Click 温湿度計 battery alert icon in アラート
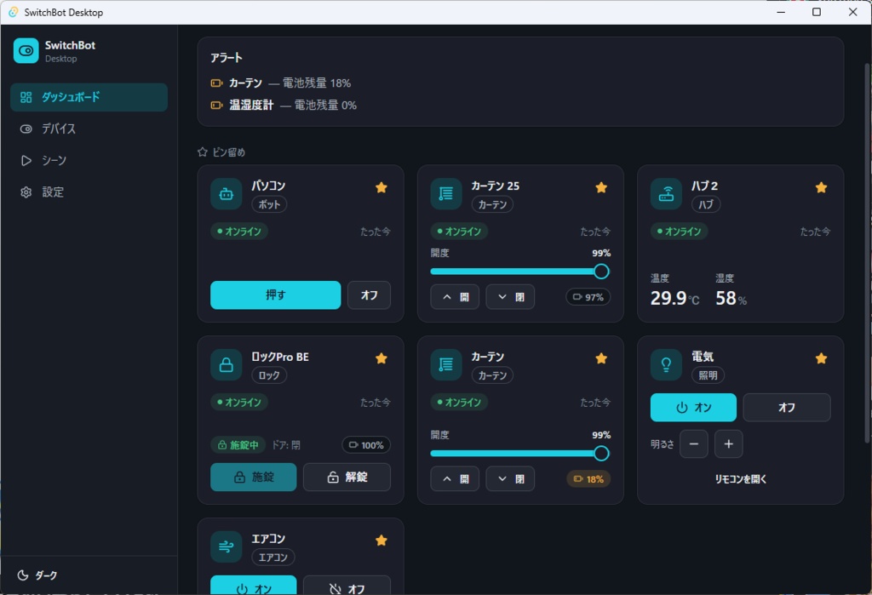Viewport: 872px width, 595px height. click(216, 105)
